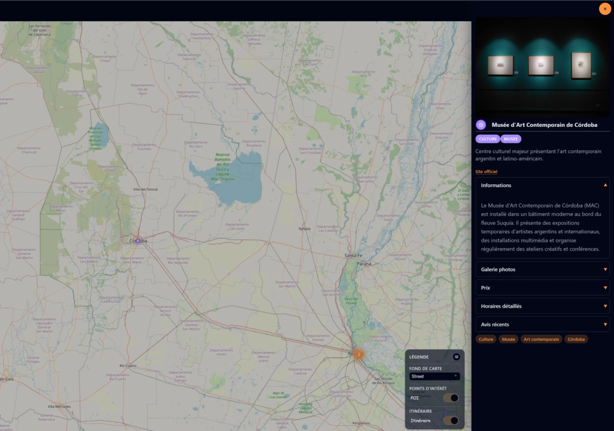Expand the Prix section
614x431 pixels.
tap(542, 288)
